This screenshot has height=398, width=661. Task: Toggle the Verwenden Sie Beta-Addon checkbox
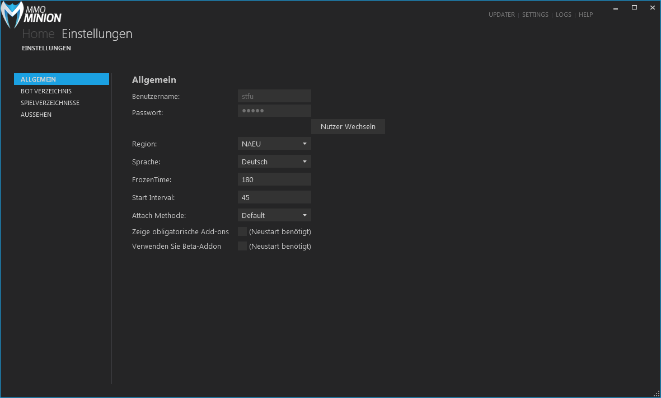point(242,246)
